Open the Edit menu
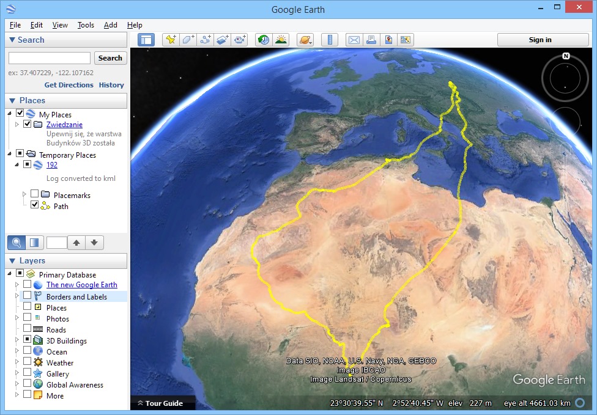The width and height of the screenshot is (597, 415). point(37,25)
